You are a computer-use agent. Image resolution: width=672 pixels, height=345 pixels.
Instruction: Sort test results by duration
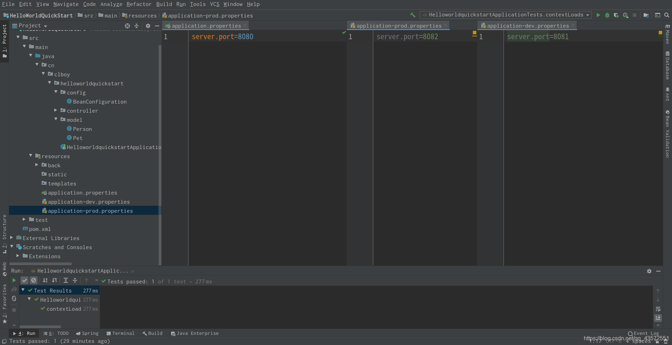[x=54, y=280]
